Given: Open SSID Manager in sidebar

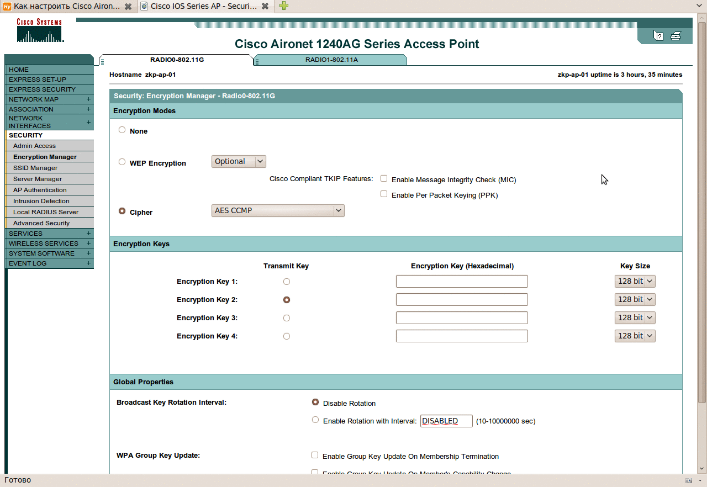Looking at the screenshot, I should (35, 168).
